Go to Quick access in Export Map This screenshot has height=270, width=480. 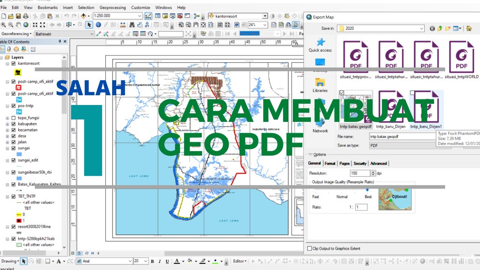click(x=320, y=45)
